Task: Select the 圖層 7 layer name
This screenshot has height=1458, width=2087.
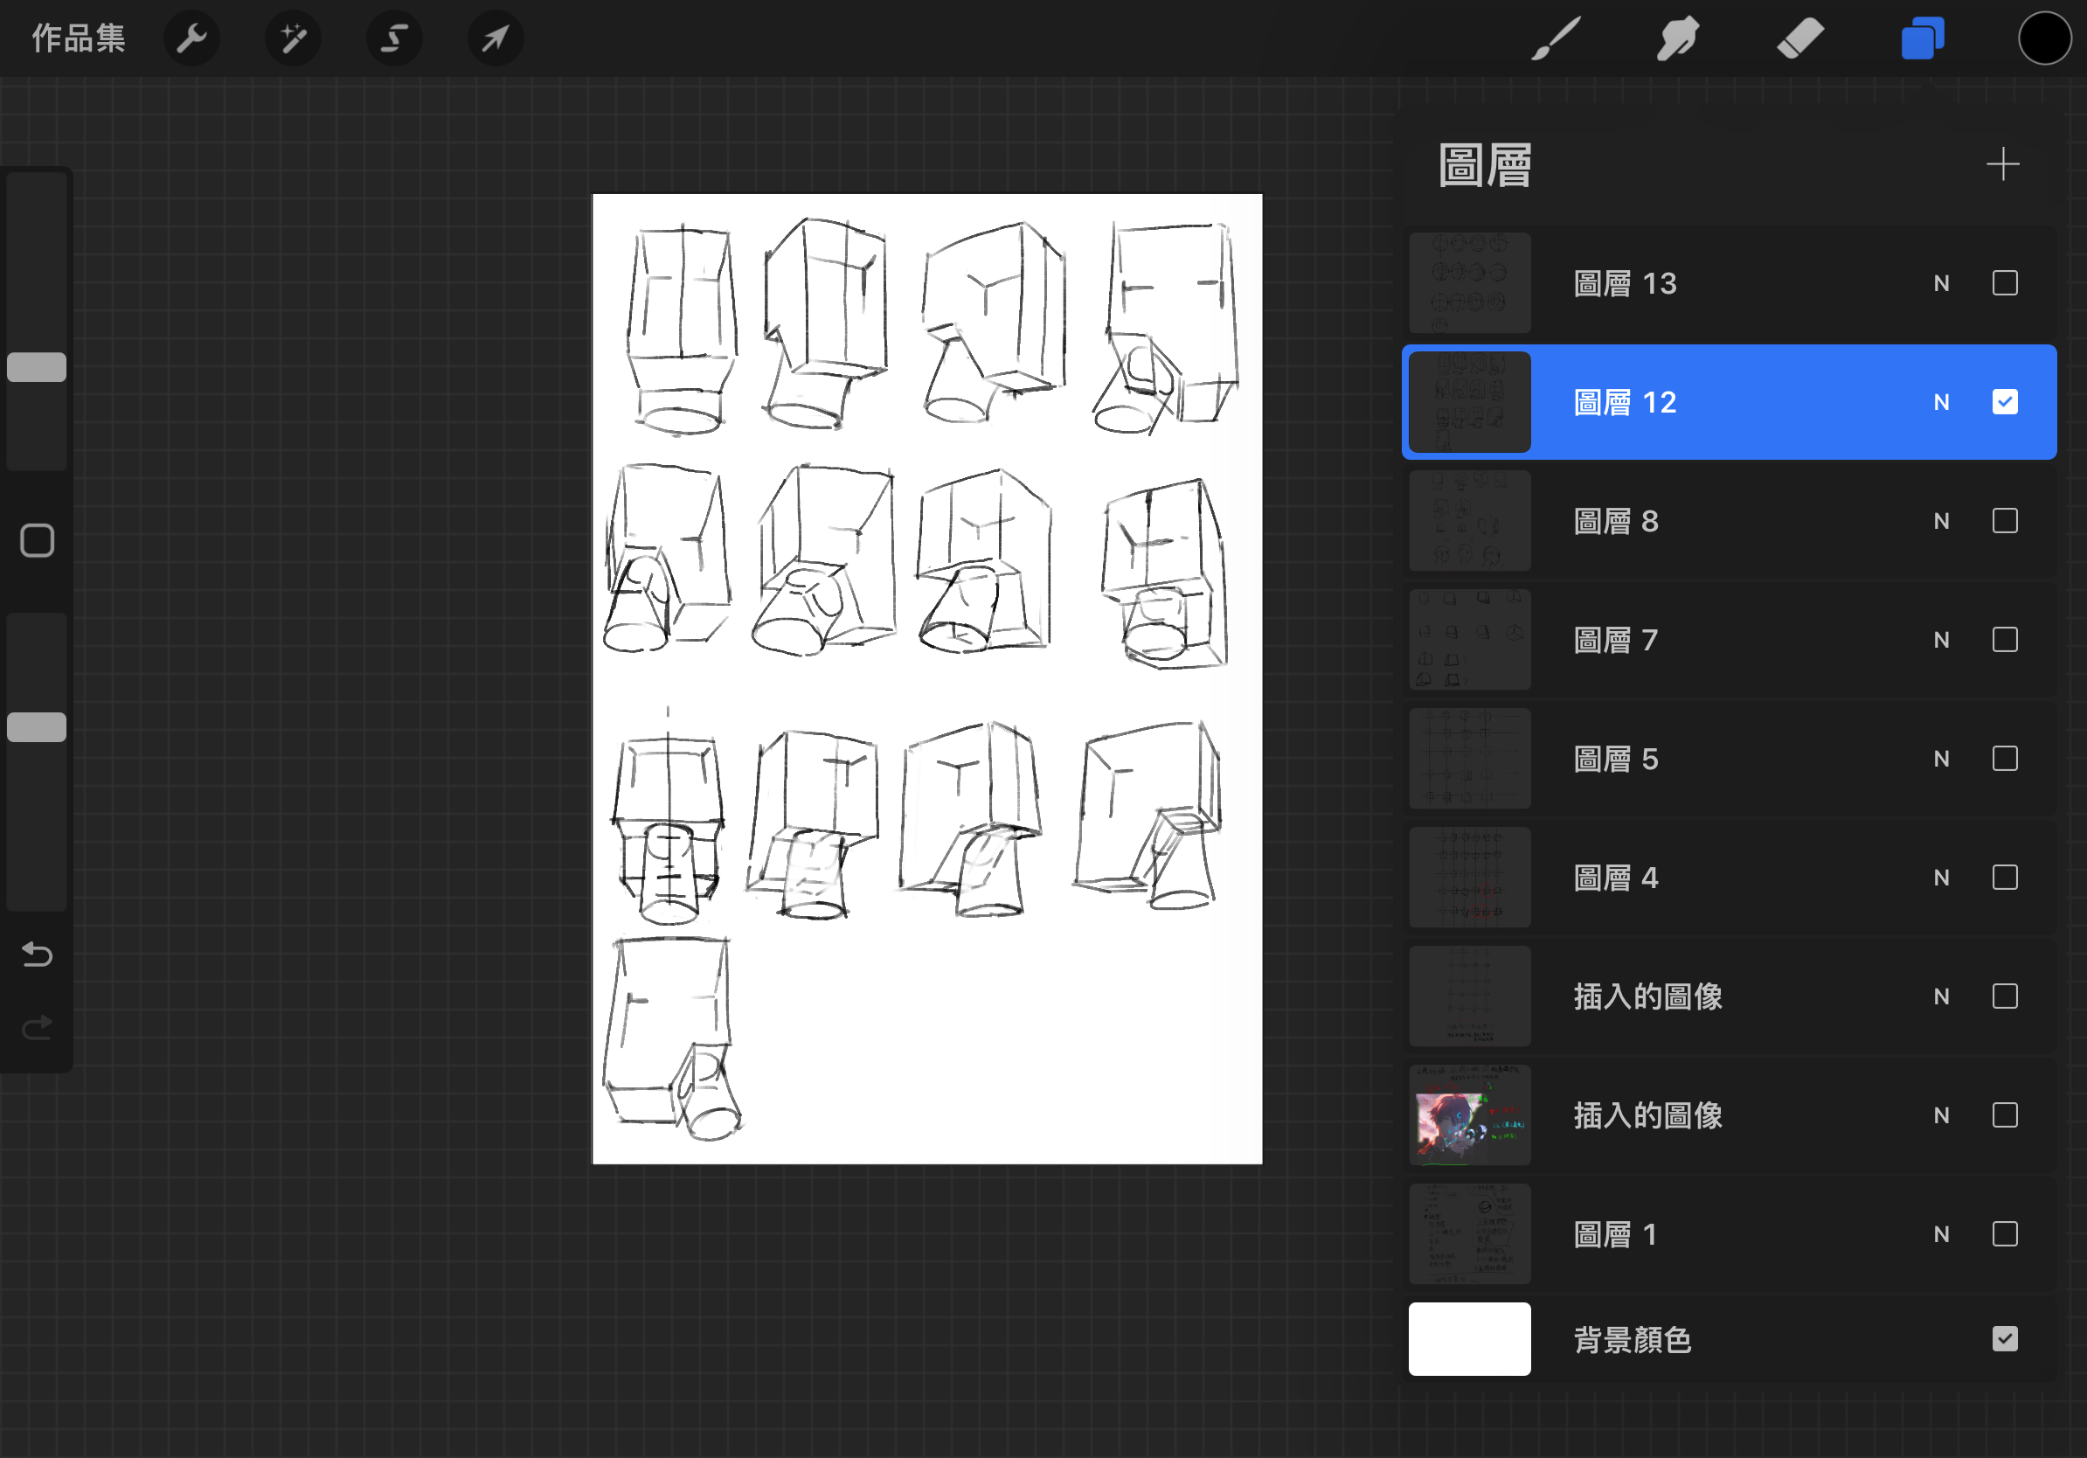Action: [1616, 640]
